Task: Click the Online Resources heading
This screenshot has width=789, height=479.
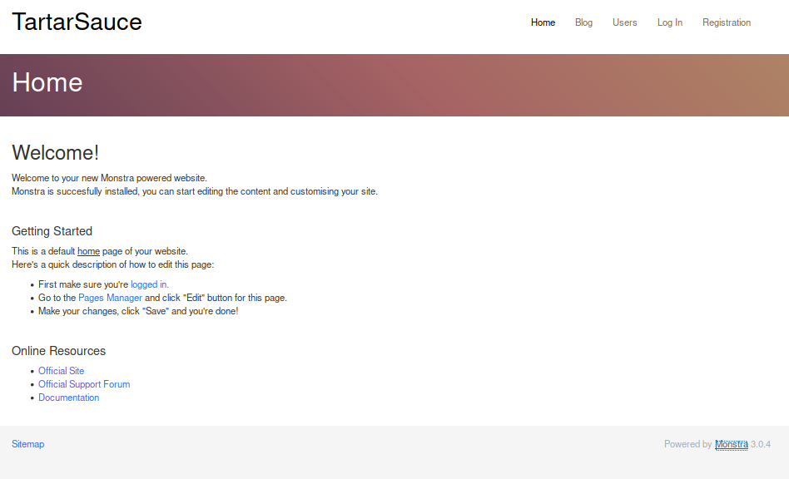Action: coord(58,351)
